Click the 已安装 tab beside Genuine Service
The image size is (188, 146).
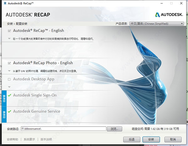[4, 114]
